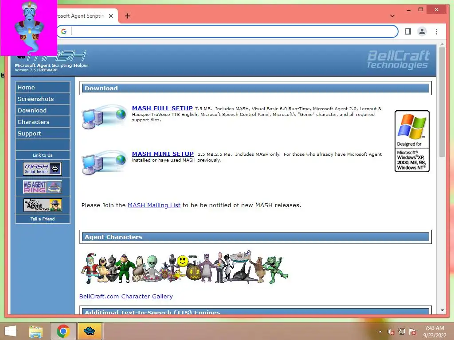The width and height of the screenshot is (454, 340).
Task: Click the scrollbar up arrow
Action: [x=442, y=44]
